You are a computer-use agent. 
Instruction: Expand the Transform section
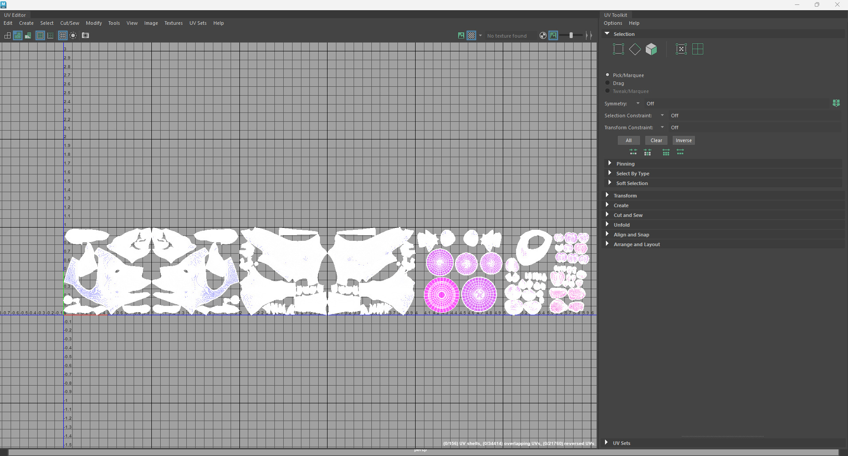click(x=723, y=196)
